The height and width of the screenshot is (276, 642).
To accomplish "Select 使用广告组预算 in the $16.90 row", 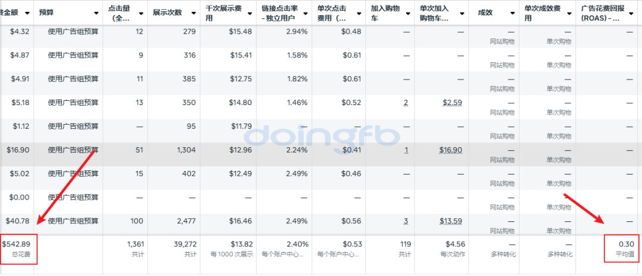I will pos(73,150).
